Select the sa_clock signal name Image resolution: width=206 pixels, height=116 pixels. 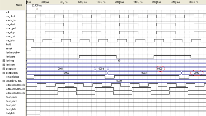(x=11, y=16)
